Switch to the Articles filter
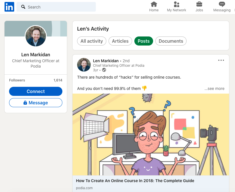 pos(120,41)
